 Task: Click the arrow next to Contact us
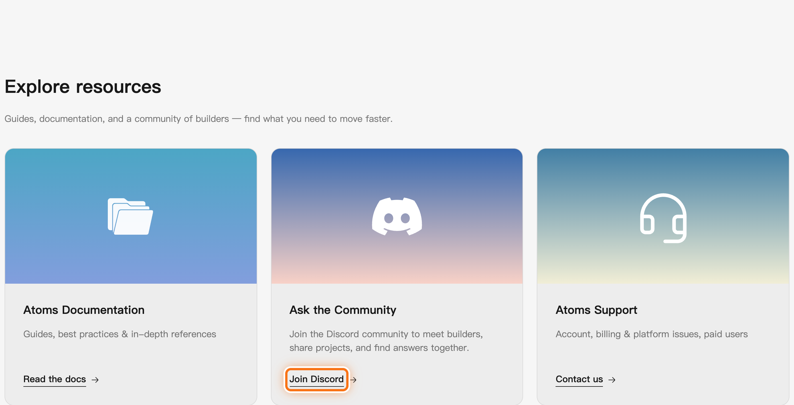[612, 380]
